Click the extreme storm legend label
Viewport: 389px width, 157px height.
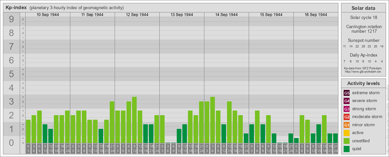[366, 93]
